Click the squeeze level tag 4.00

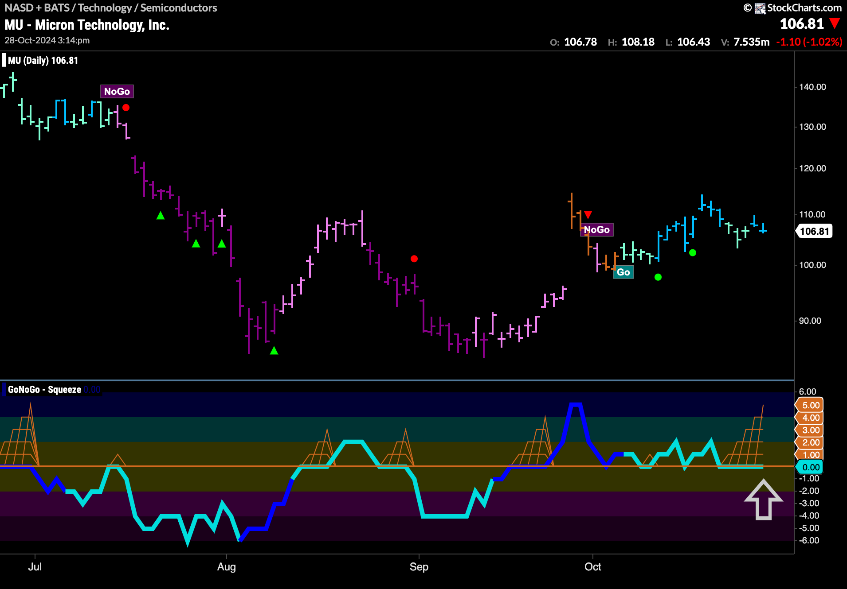pos(810,418)
